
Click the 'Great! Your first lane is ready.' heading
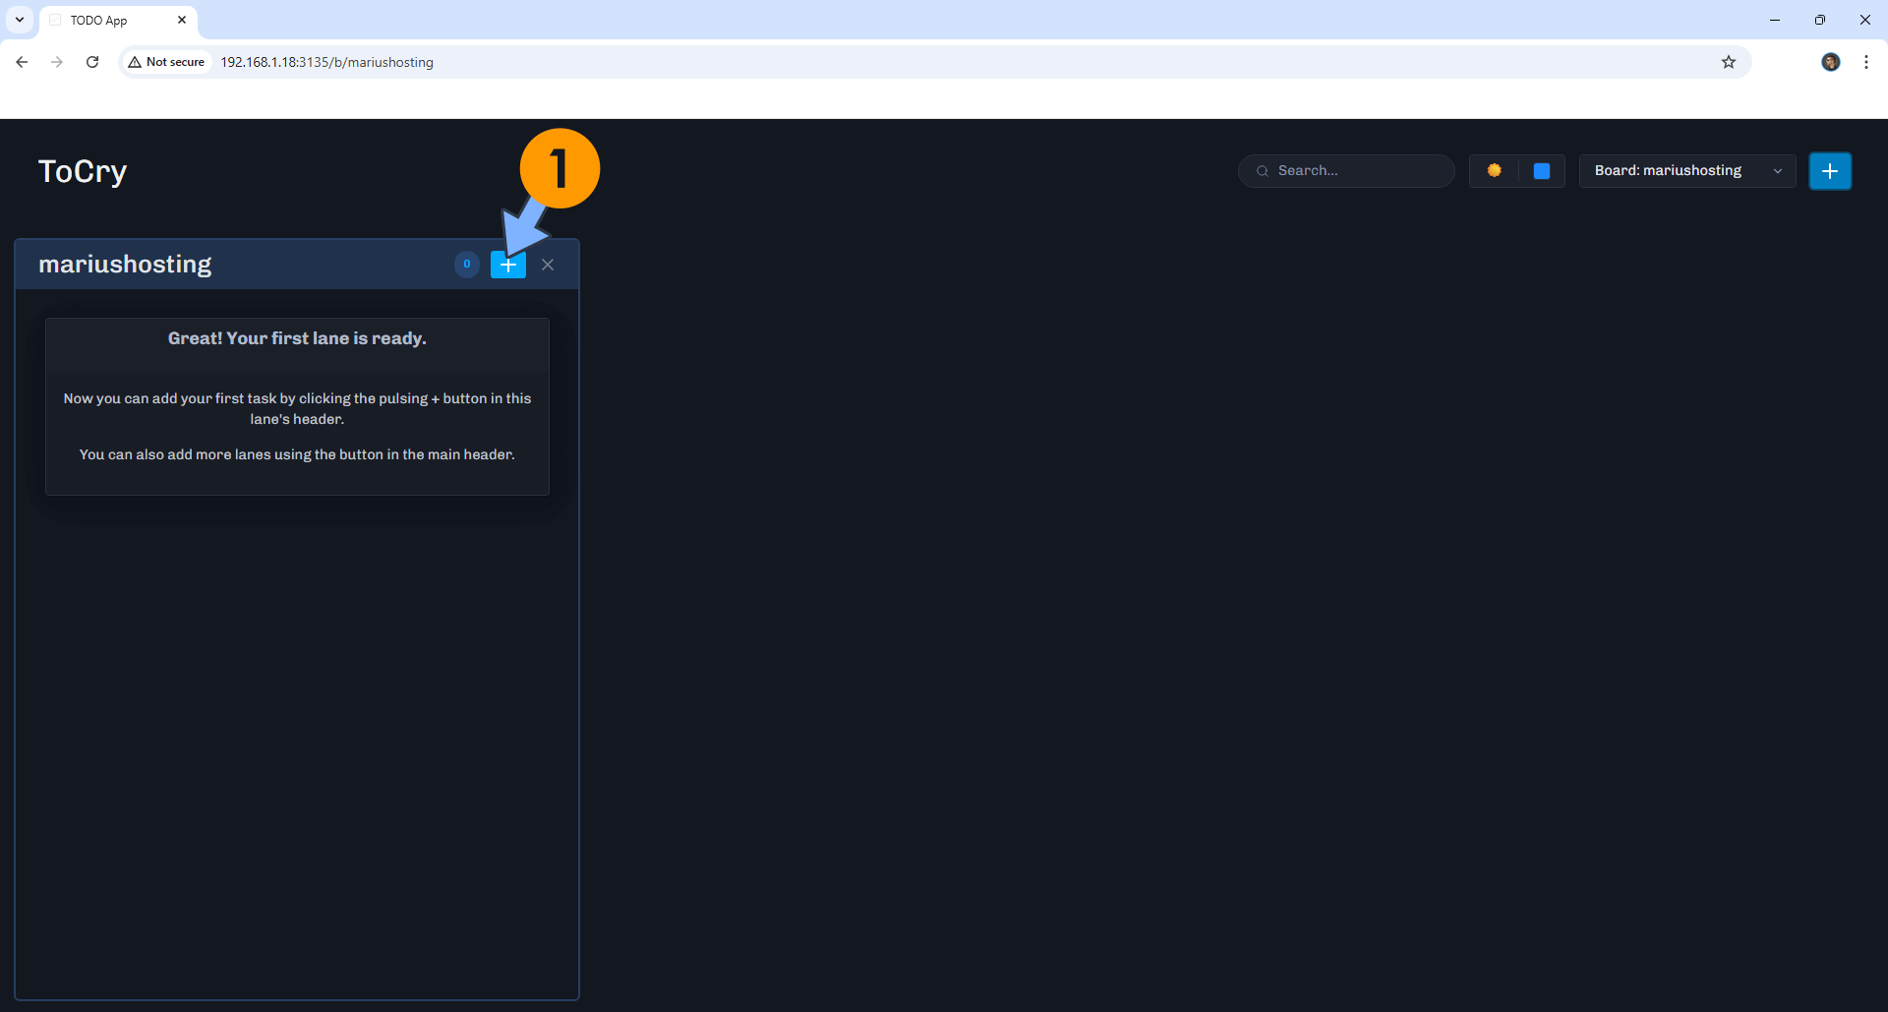pos(297,338)
